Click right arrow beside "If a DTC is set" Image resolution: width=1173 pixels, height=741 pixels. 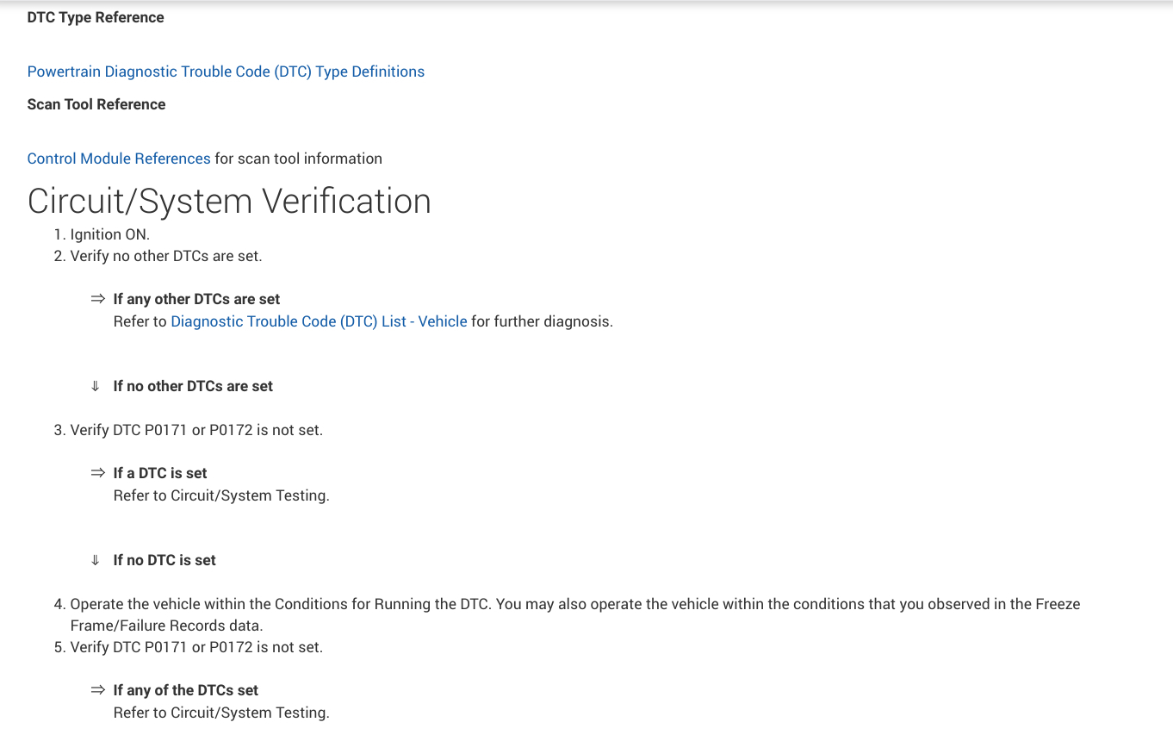97,473
